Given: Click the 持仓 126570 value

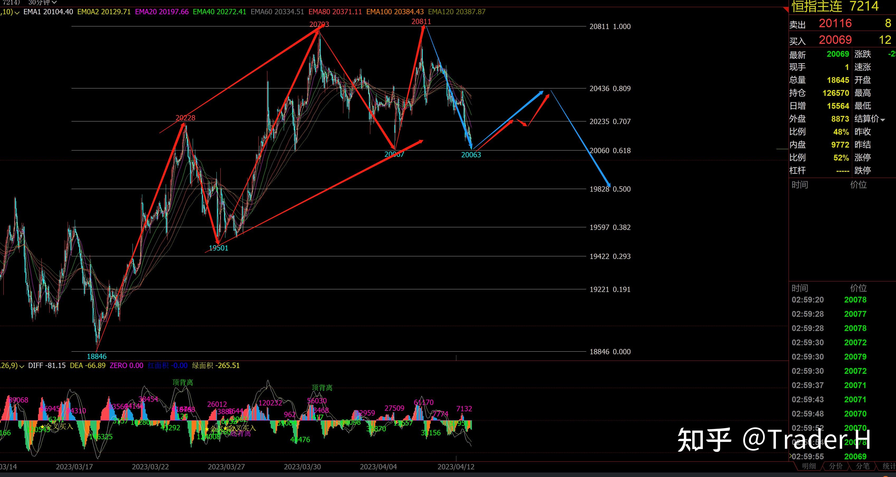Looking at the screenshot, I should pyautogui.click(x=836, y=93).
